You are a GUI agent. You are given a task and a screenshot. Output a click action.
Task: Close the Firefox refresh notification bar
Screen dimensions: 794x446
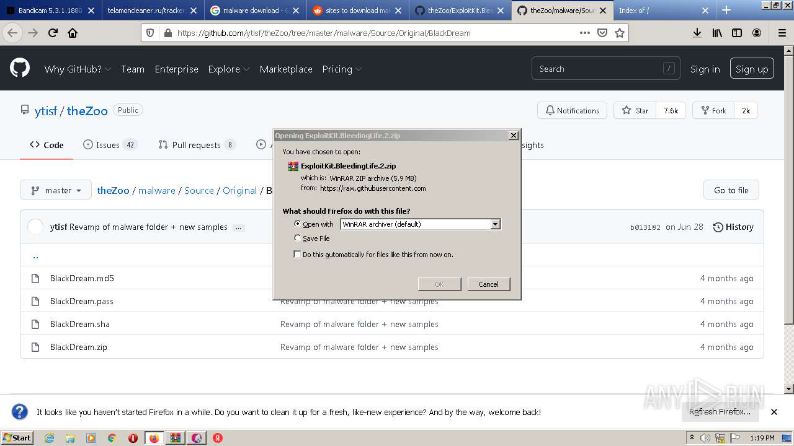tap(774, 412)
